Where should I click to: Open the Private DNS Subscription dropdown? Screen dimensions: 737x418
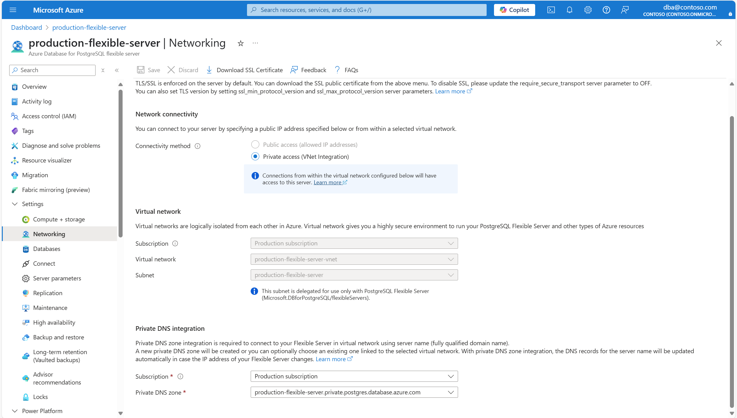click(354, 376)
